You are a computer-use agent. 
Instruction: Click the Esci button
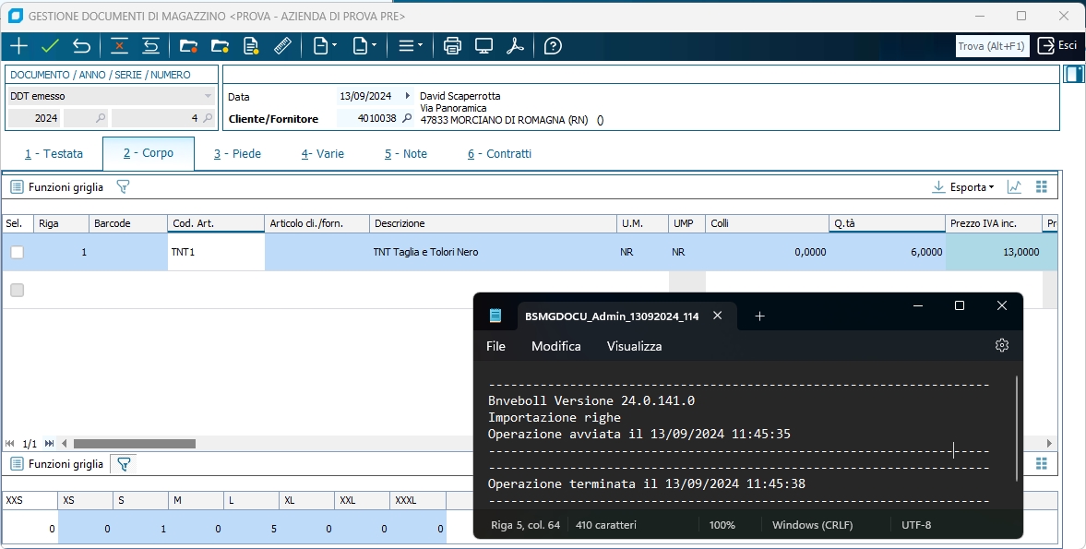pyautogui.click(x=1057, y=46)
